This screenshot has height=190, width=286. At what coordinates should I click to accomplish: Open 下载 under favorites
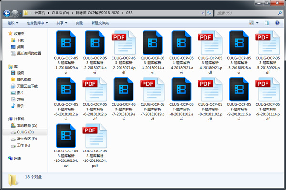(18, 40)
